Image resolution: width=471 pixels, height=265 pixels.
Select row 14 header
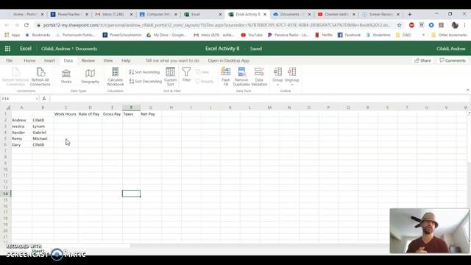(5, 194)
